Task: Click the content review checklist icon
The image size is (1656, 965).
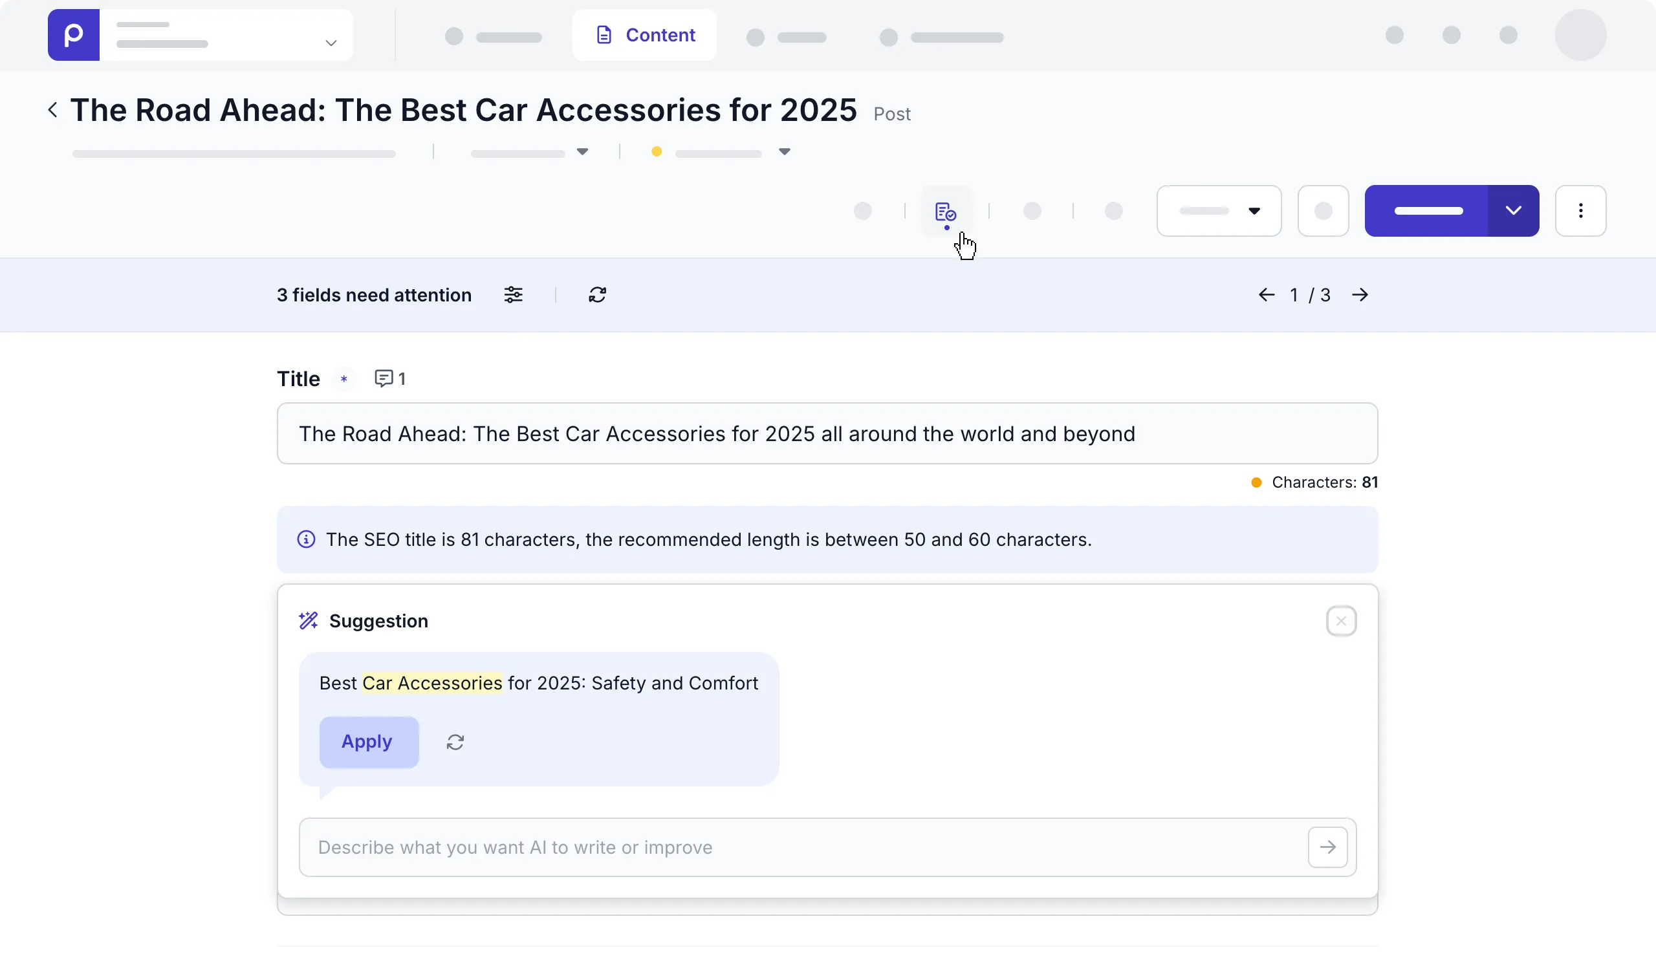Action: pyautogui.click(x=946, y=211)
